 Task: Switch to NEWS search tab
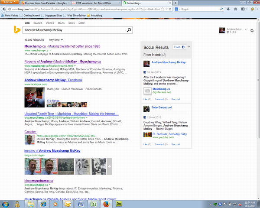tap(71, 23)
